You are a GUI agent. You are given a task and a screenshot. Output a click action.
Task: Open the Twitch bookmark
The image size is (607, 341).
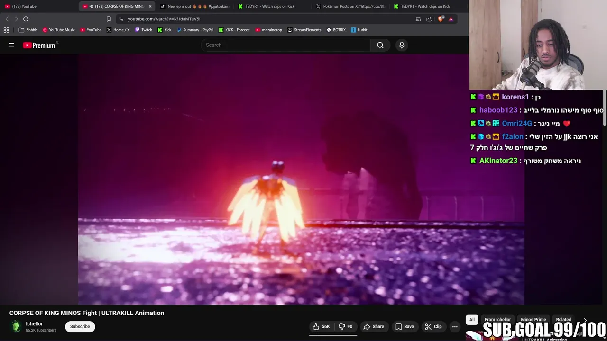[x=144, y=30]
